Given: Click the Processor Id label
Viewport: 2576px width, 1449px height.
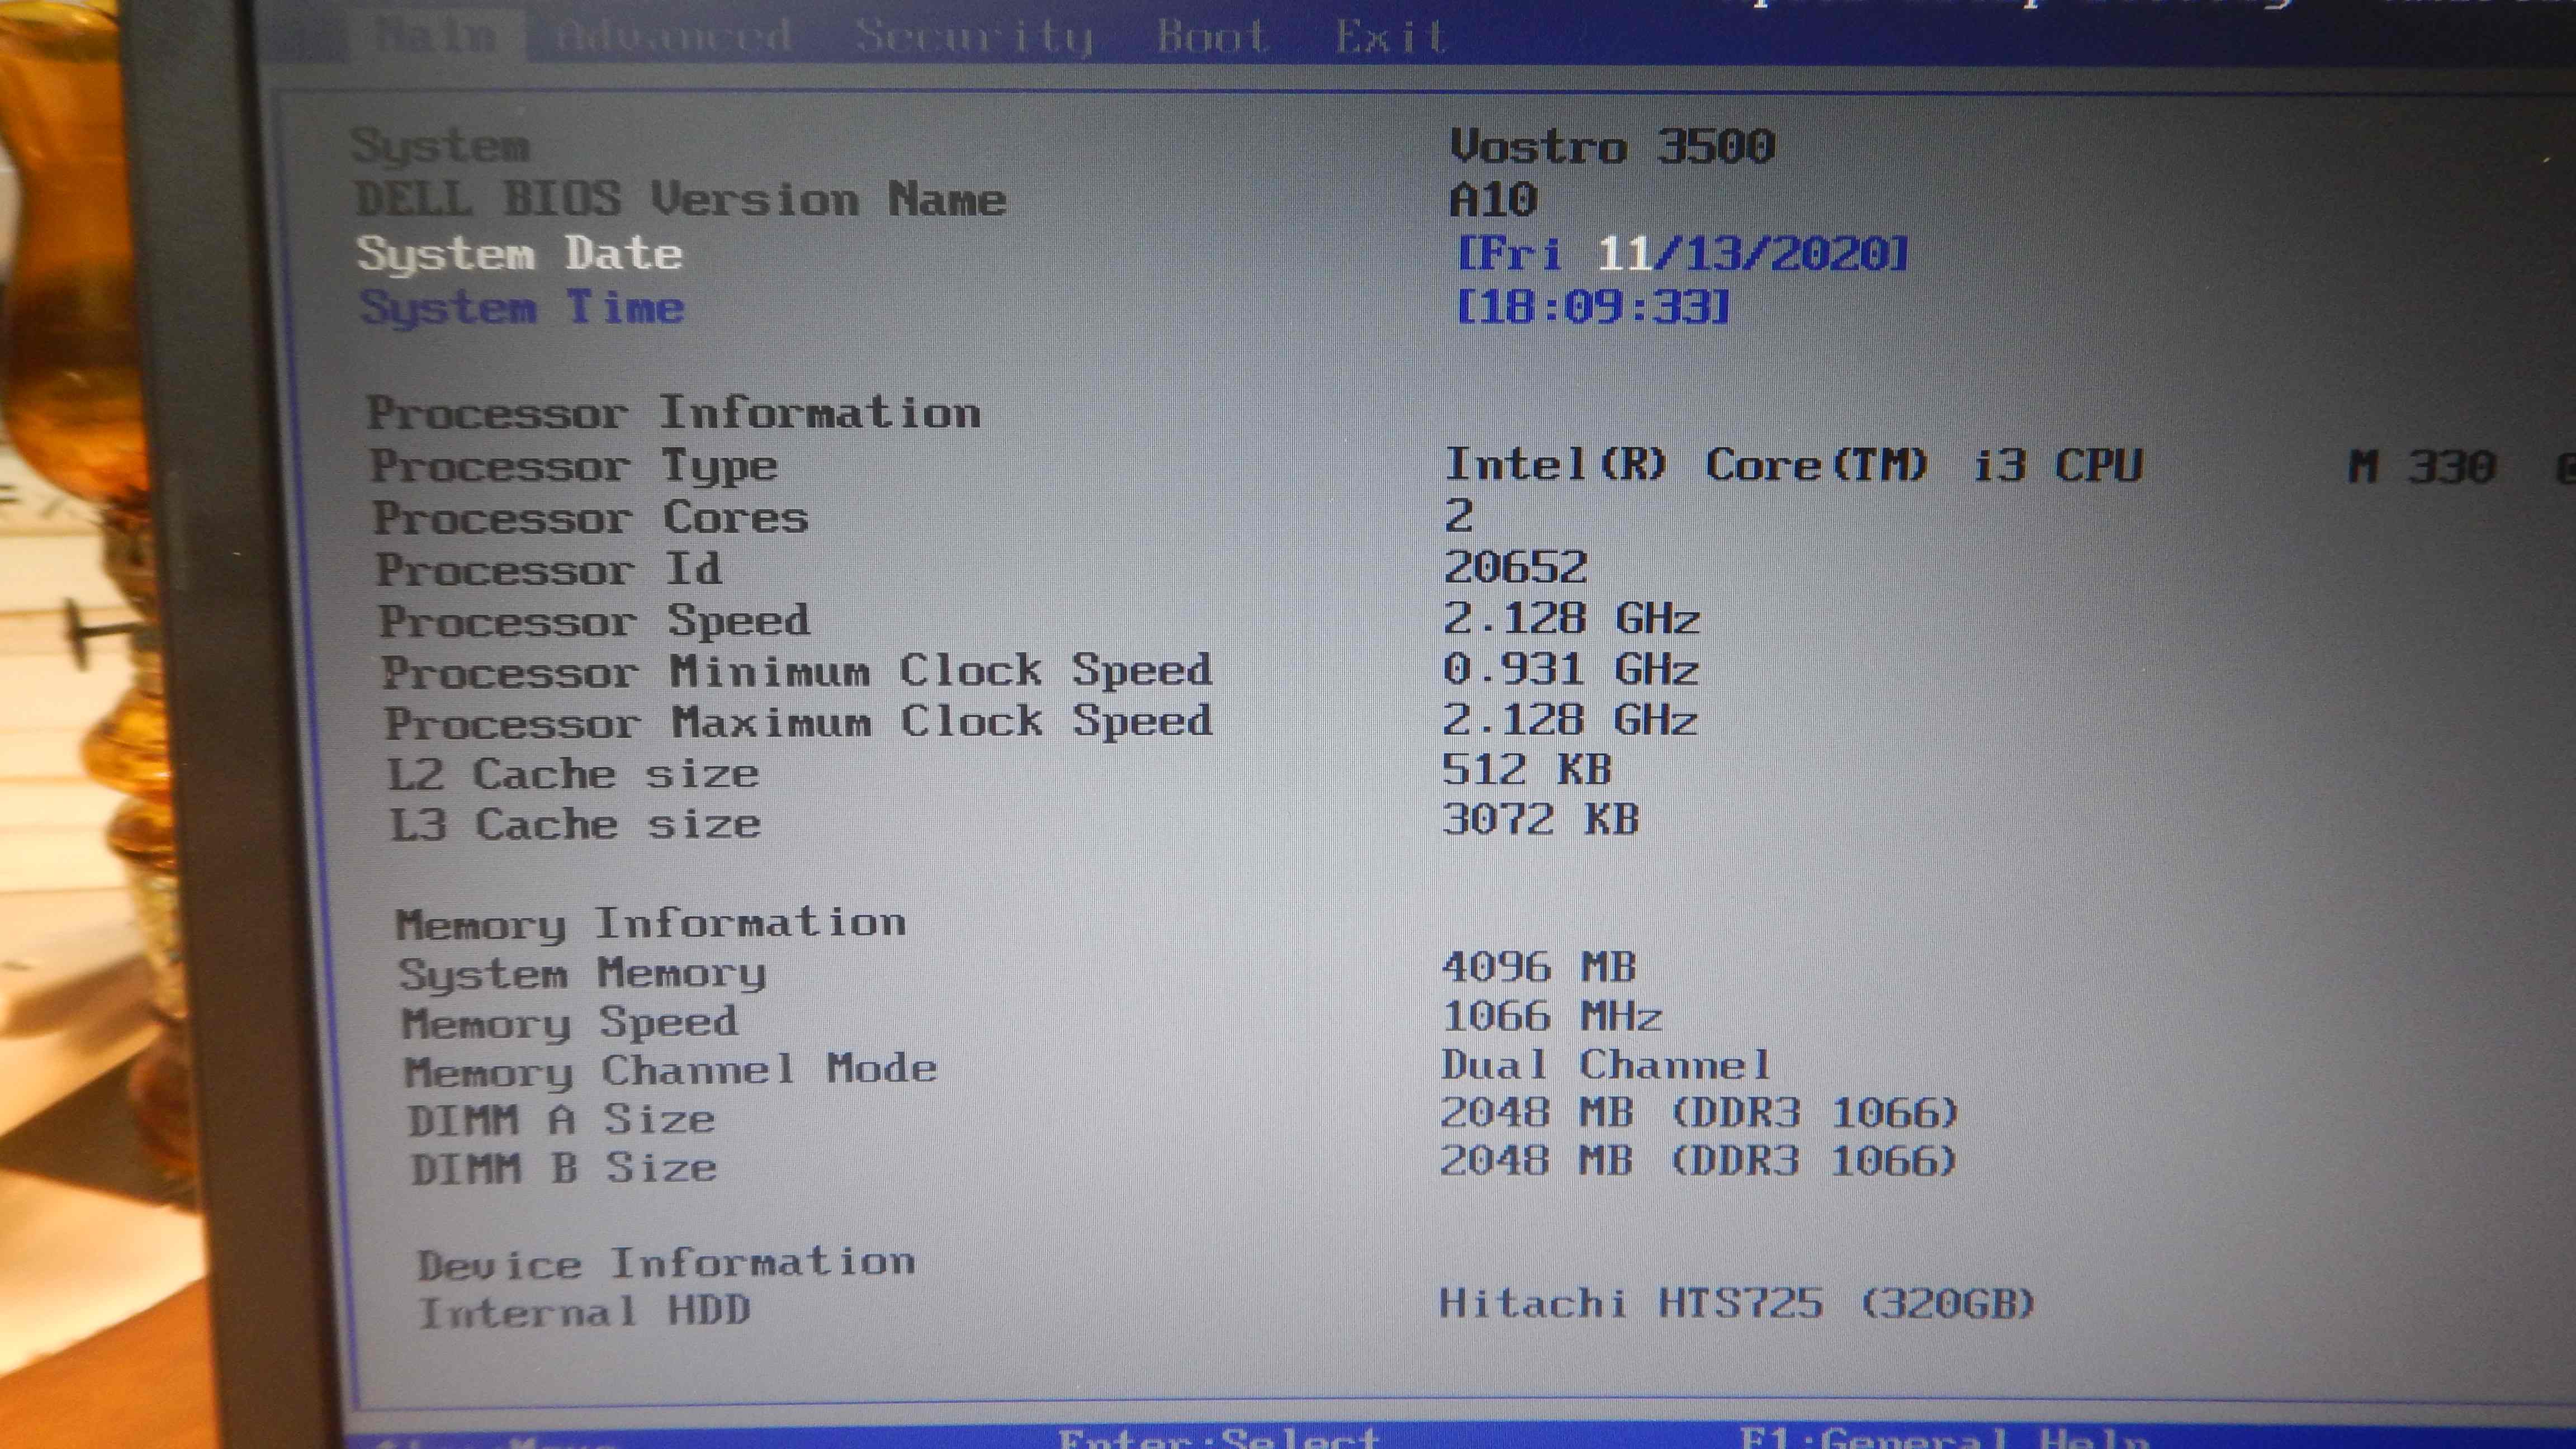Looking at the screenshot, I should pos(549,569).
